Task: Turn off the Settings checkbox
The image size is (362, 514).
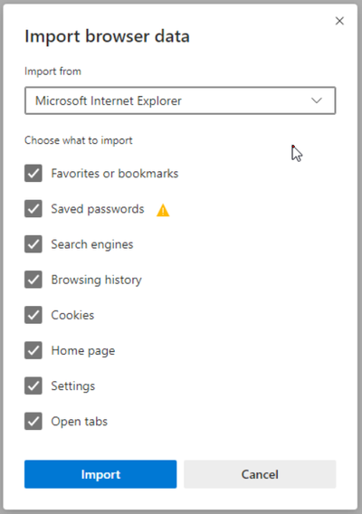Action: [x=33, y=385]
